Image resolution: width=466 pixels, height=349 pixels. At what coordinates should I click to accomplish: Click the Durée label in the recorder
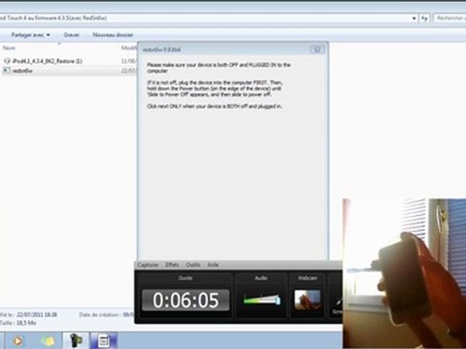pos(185,278)
